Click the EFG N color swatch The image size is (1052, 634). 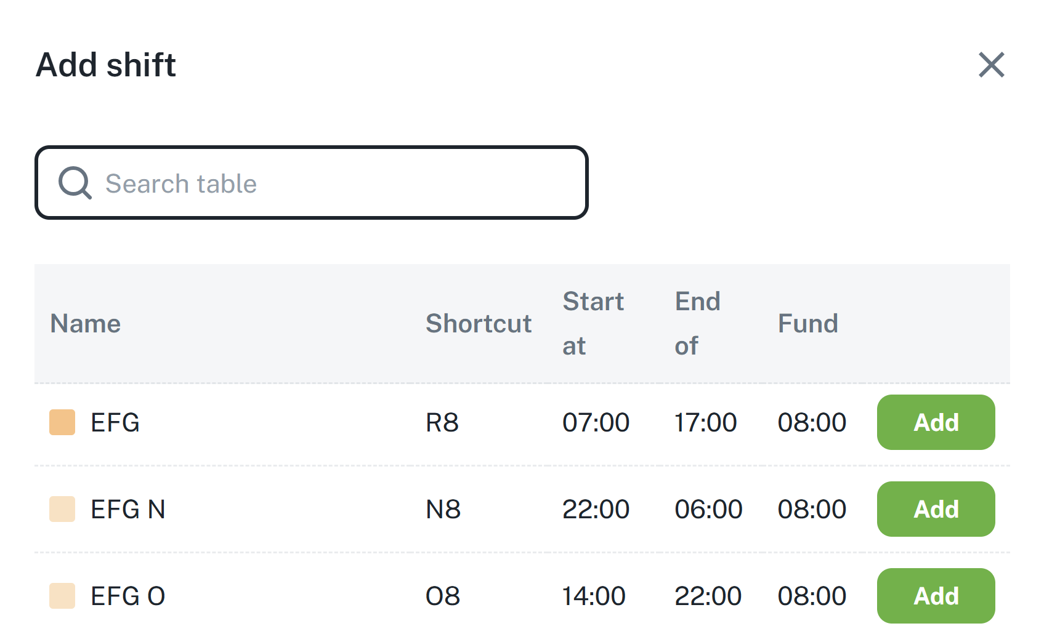coord(62,509)
